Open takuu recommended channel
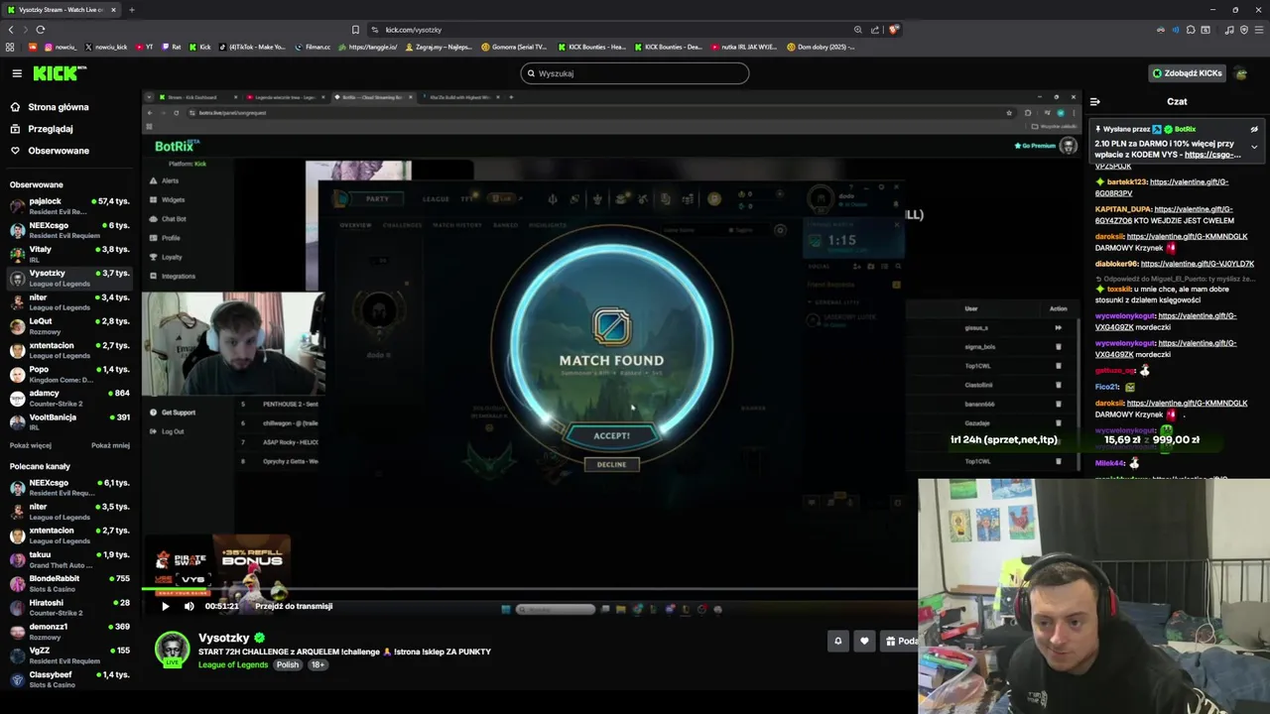1270x714 pixels. pyautogui.click(x=69, y=559)
